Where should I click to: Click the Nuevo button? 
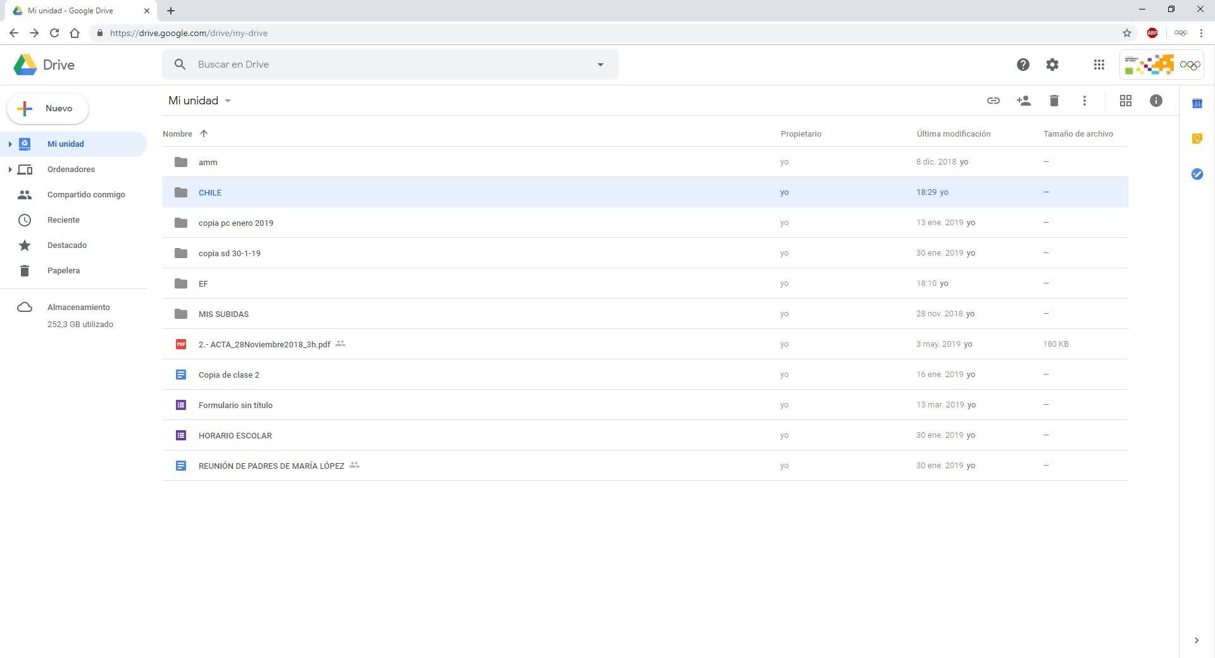47,109
